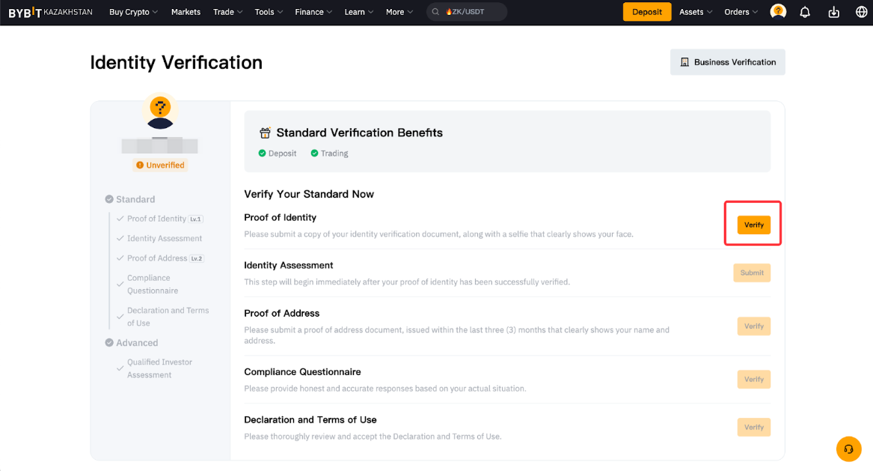Open the notifications bell icon
This screenshot has width=873, height=471.
pos(805,12)
